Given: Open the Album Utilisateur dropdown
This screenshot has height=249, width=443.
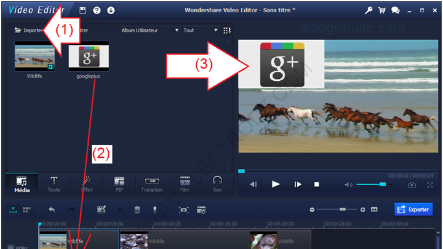Looking at the screenshot, I should (150, 30).
